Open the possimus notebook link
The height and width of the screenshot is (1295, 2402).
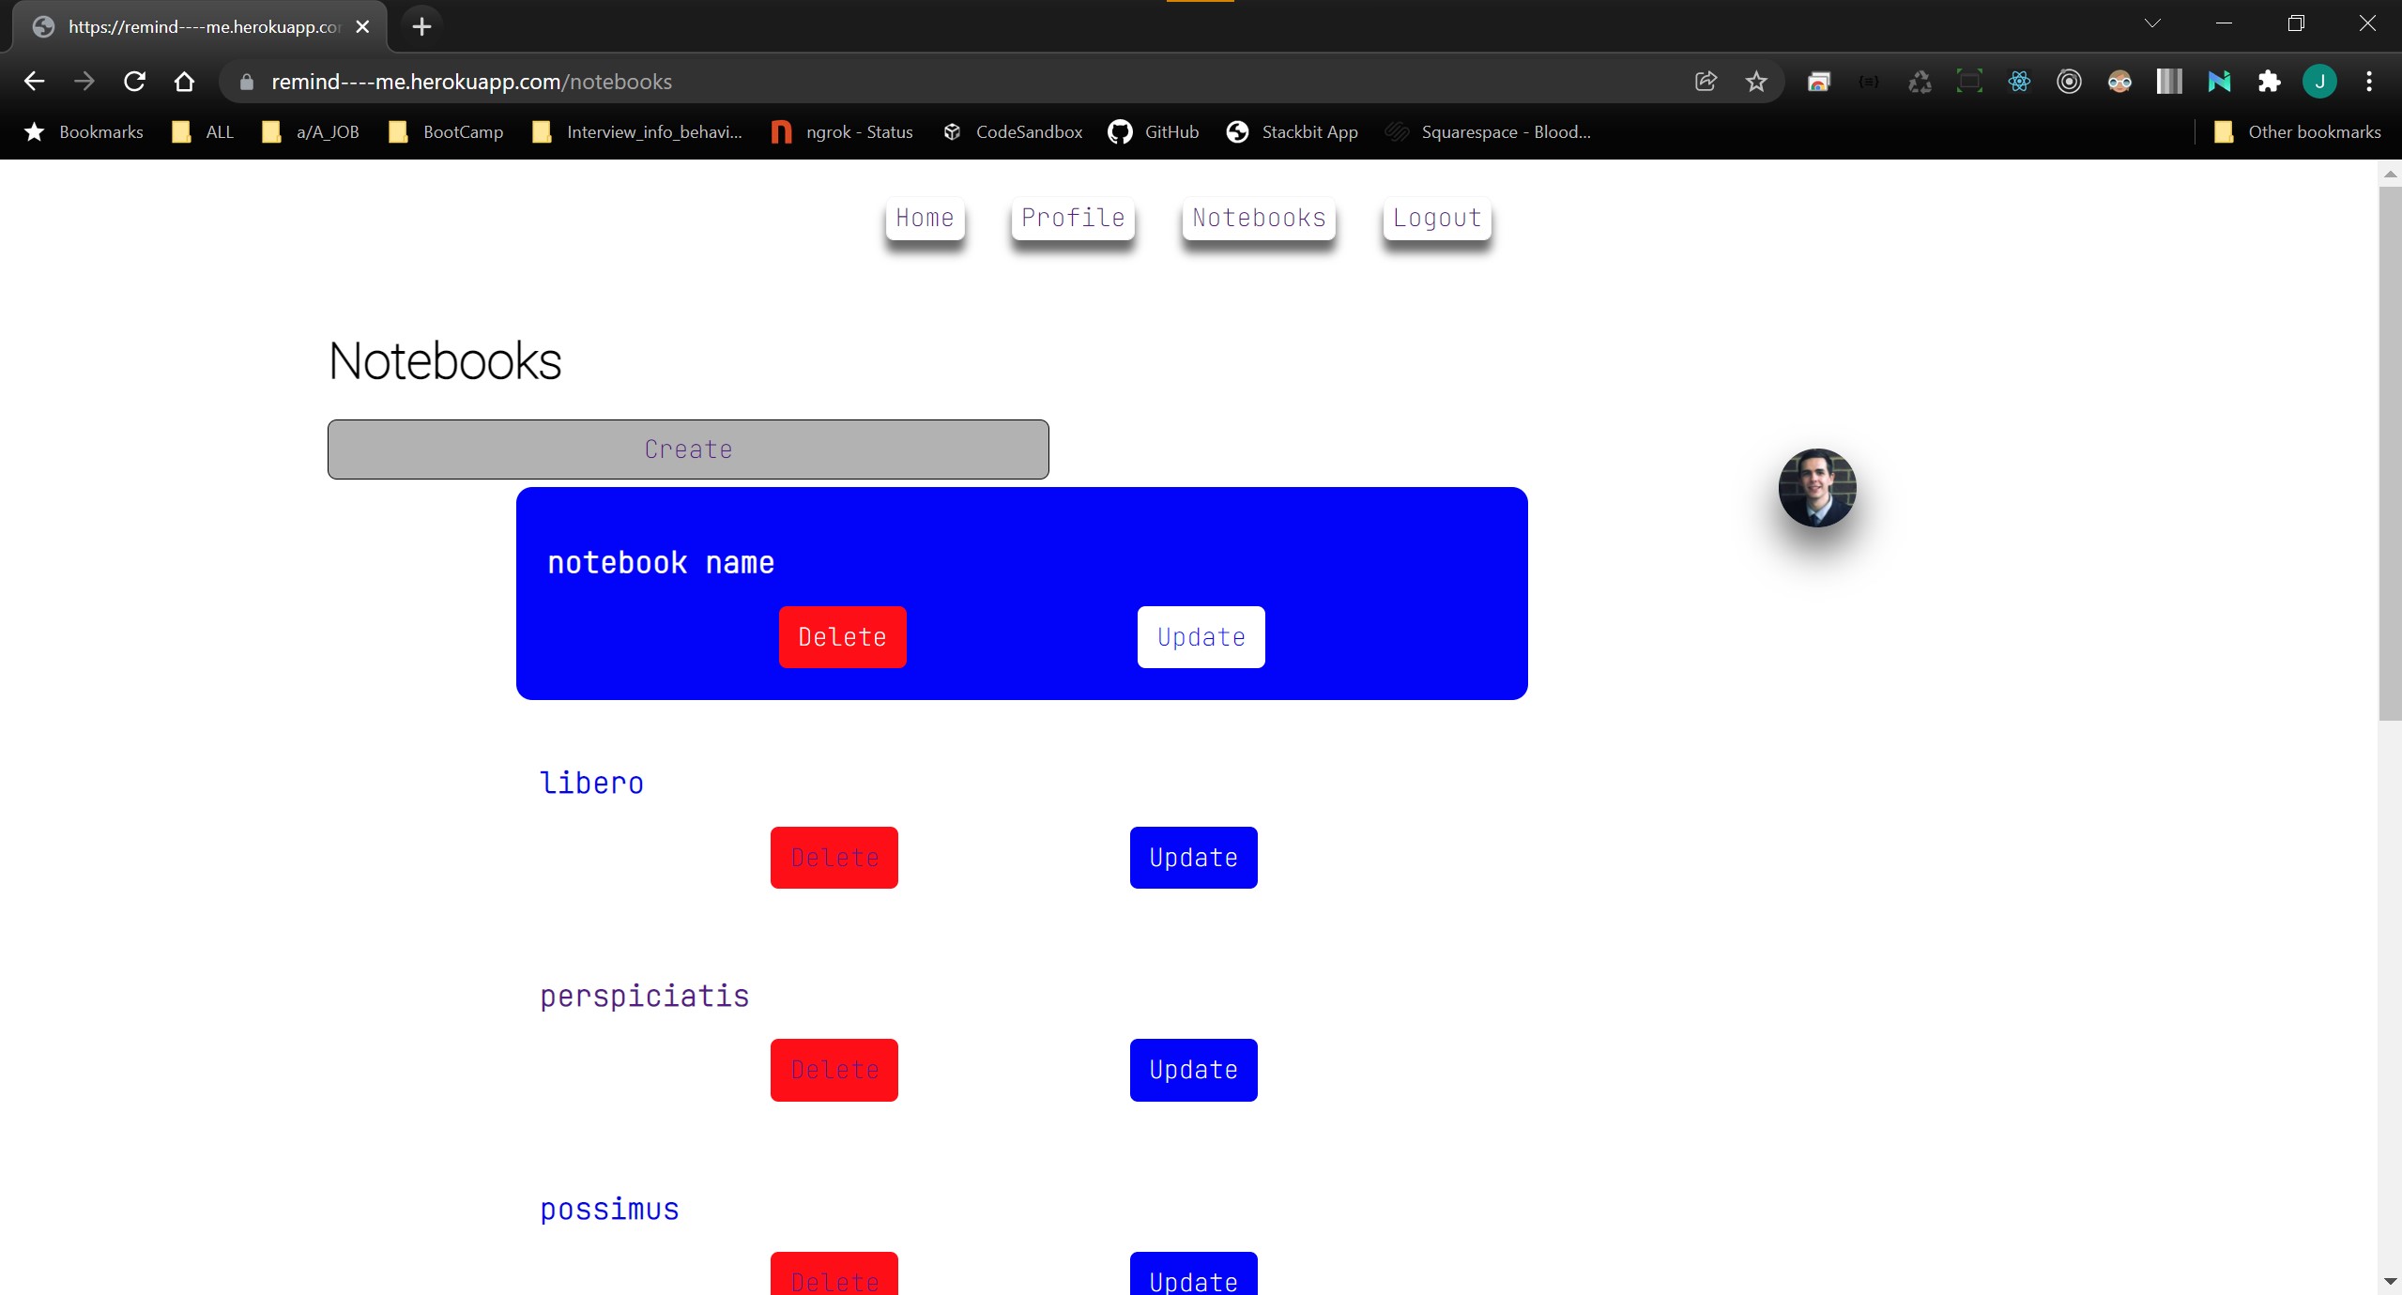609,1210
